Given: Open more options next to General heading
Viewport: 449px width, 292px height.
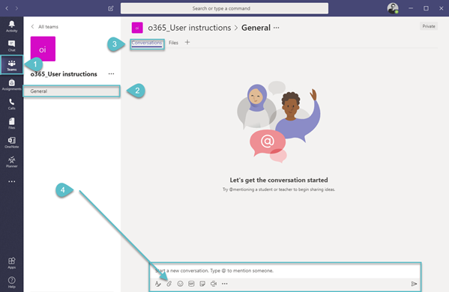Looking at the screenshot, I should [277, 28].
